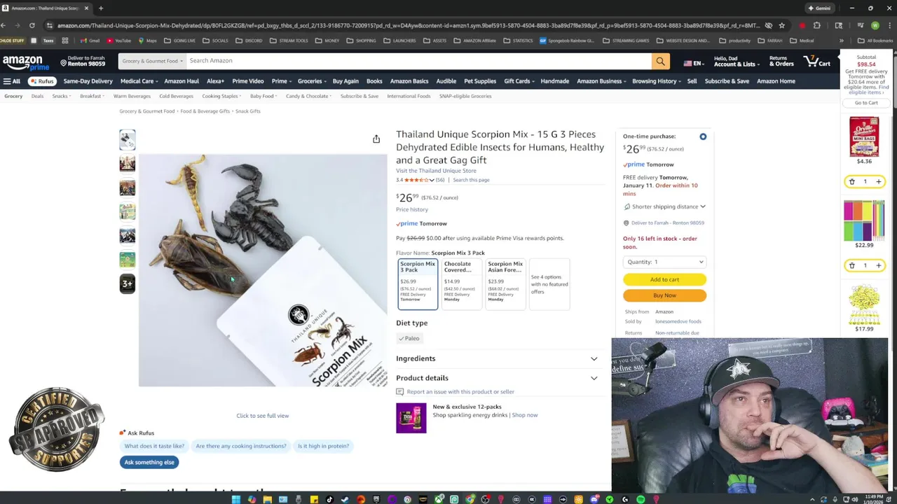Click the Orville popcorn product image in cart
The image size is (897, 504).
864,136
